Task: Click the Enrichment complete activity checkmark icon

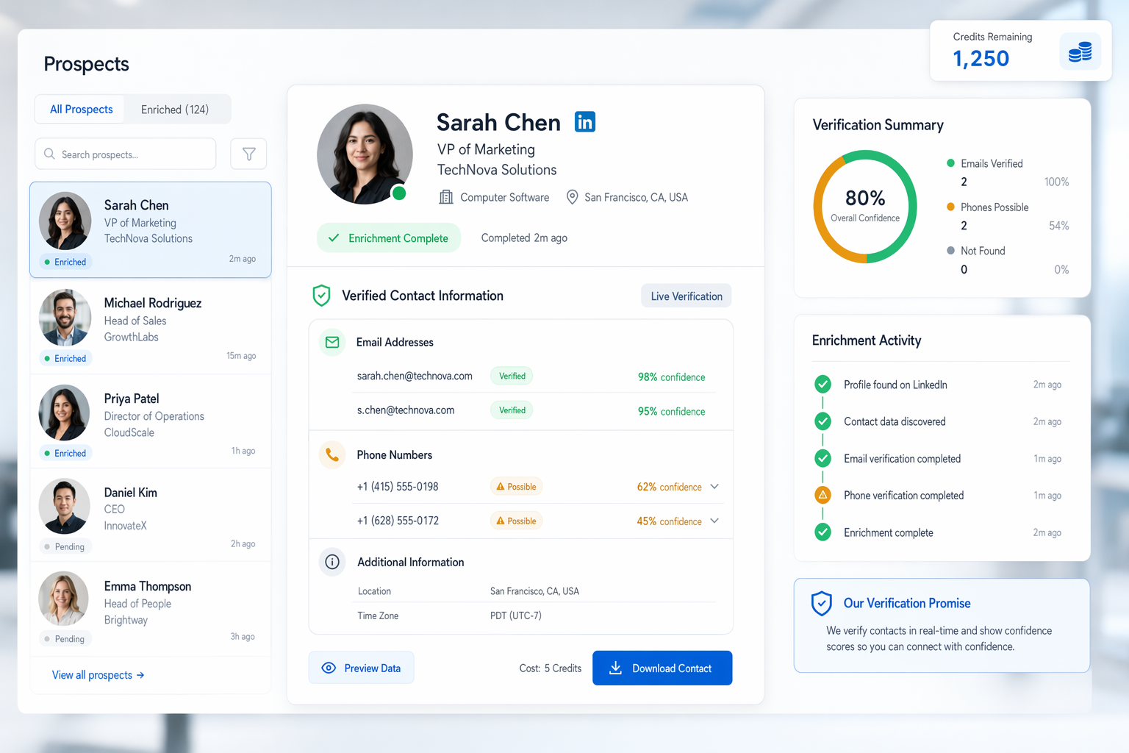Action: tap(823, 532)
